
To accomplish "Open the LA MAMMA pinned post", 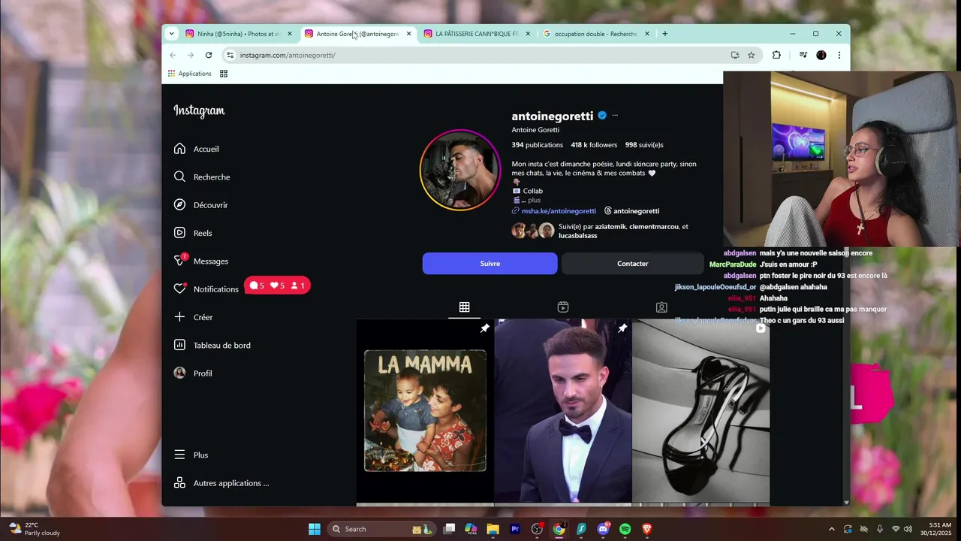I will pyautogui.click(x=425, y=411).
